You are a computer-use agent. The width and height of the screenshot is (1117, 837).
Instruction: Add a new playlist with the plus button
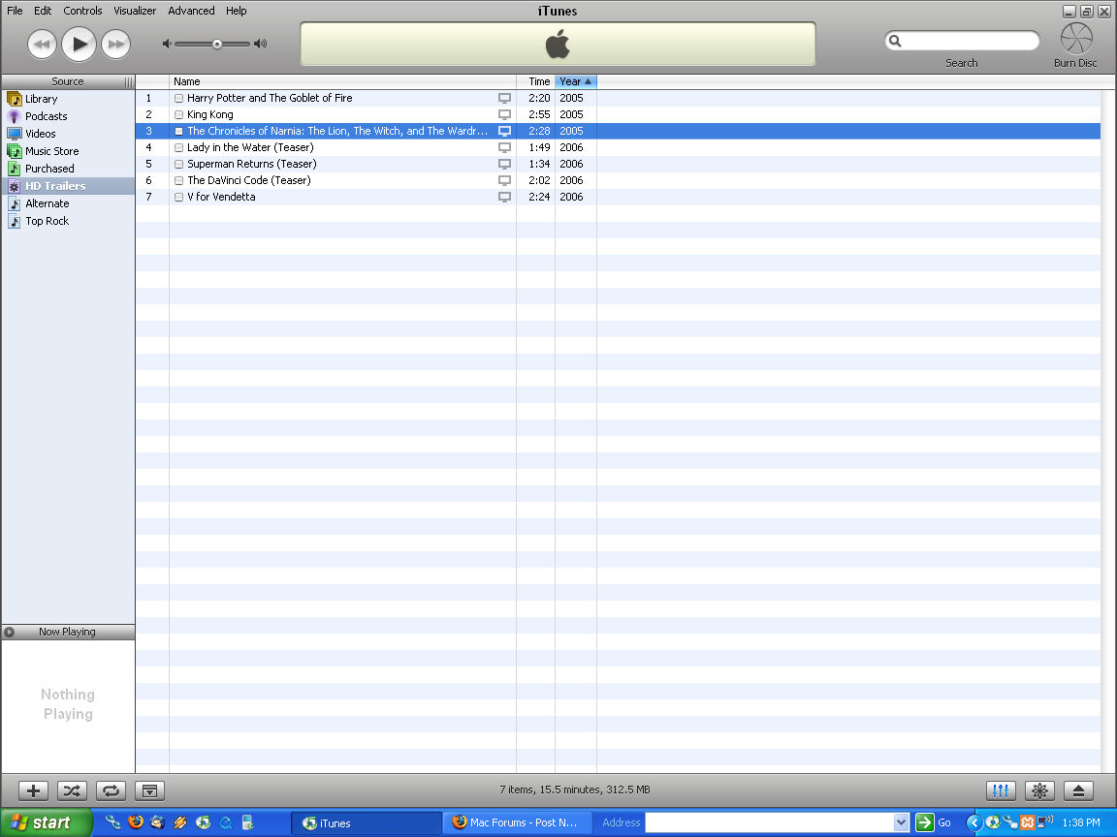coord(34,790)
